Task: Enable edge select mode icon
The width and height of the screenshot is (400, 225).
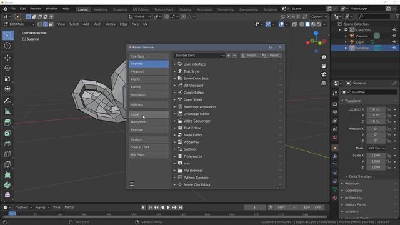Action: (45, 24)
